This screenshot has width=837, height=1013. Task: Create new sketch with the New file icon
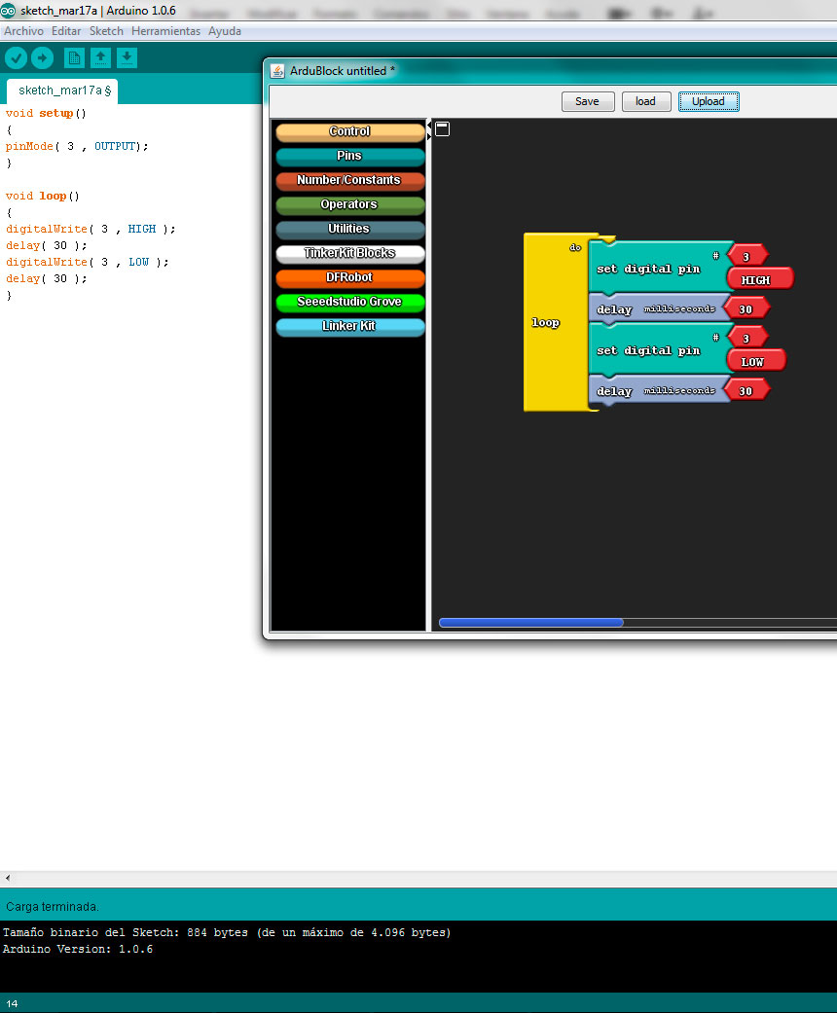(x=74, y=58)
